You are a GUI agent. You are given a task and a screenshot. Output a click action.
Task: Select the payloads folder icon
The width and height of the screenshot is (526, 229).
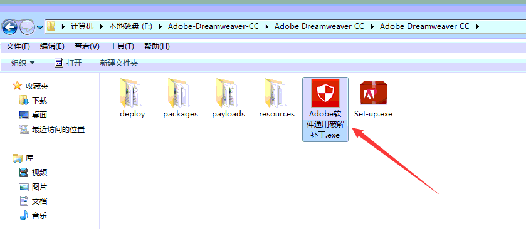[x=227, y=93]
